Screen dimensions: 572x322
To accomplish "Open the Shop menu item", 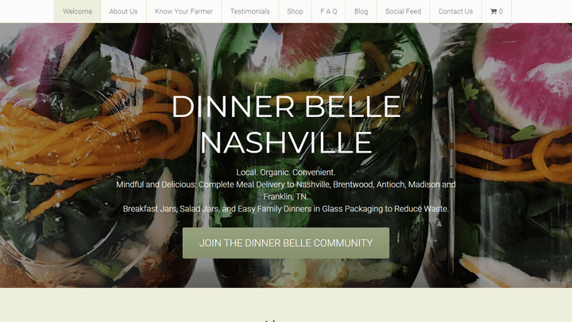I will coord(295,11).
